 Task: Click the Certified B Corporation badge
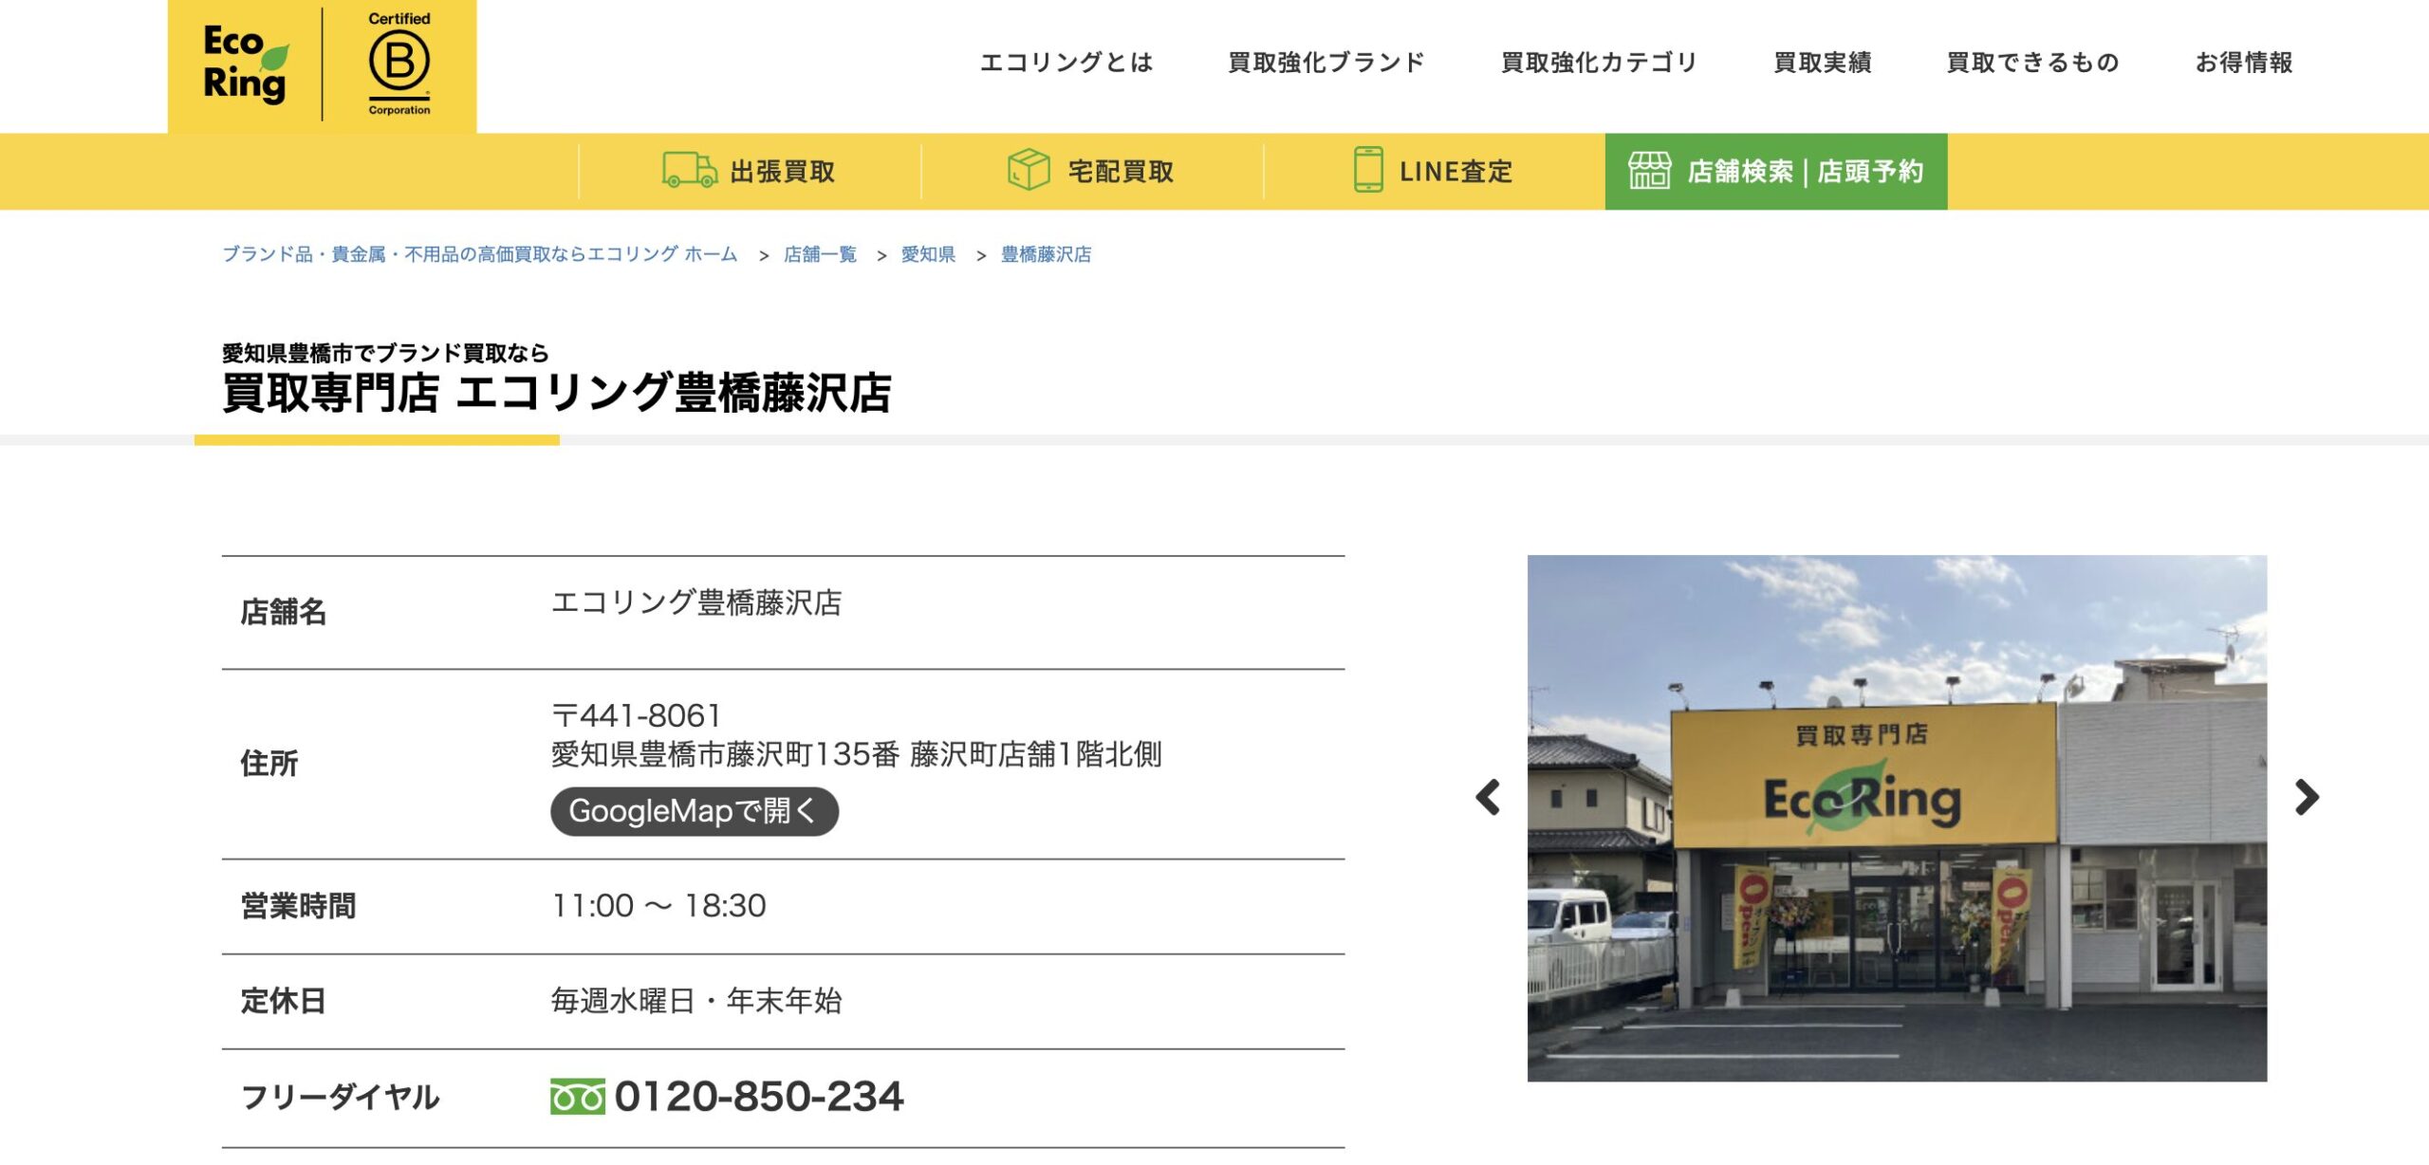click(x=399, y=64)
